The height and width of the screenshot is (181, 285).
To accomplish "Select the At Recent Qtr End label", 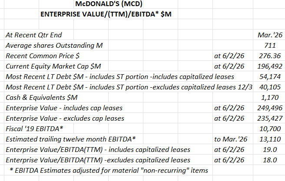I will [33, 35].
